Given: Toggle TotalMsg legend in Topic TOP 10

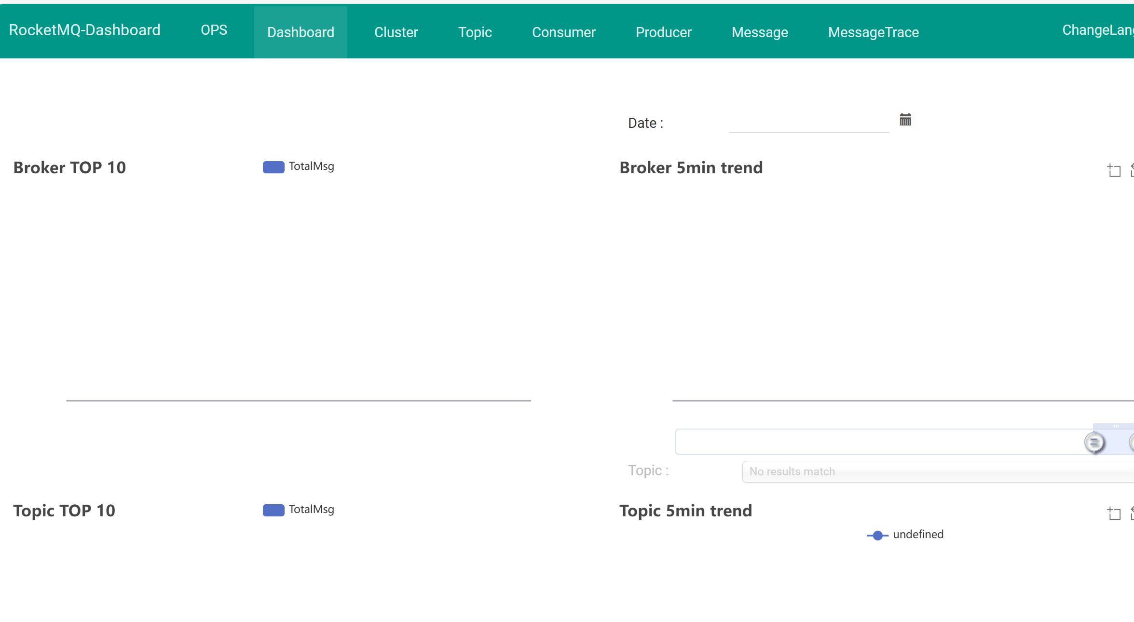Looking at the screenshot, I should pyautogui.click(x=298, y=510).
